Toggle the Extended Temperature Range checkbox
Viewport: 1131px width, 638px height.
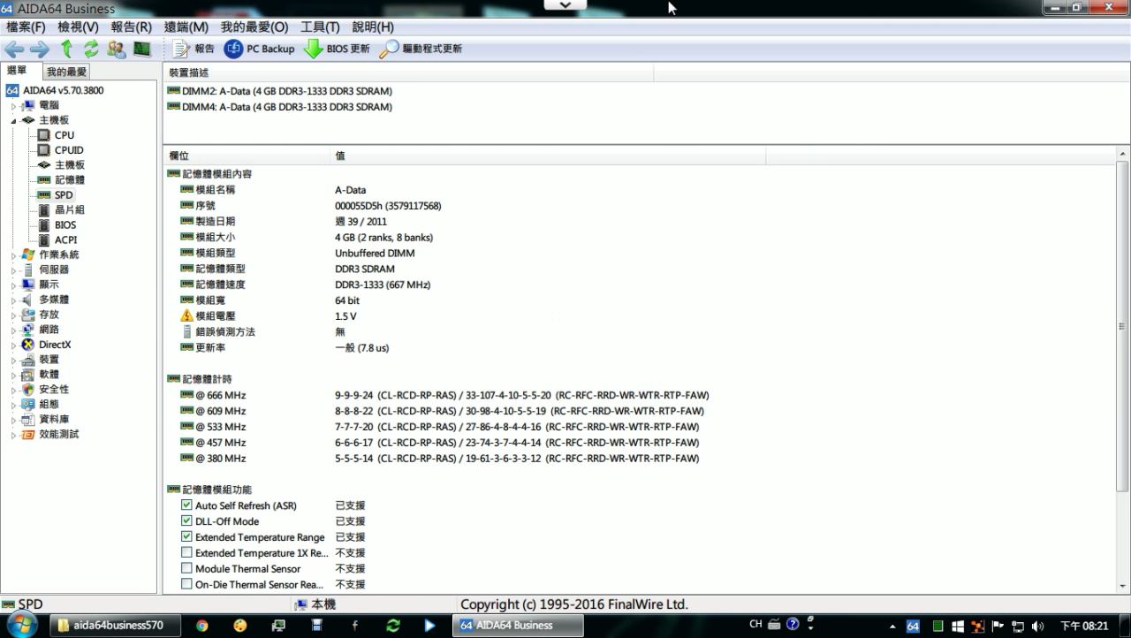tap(186, 536)
